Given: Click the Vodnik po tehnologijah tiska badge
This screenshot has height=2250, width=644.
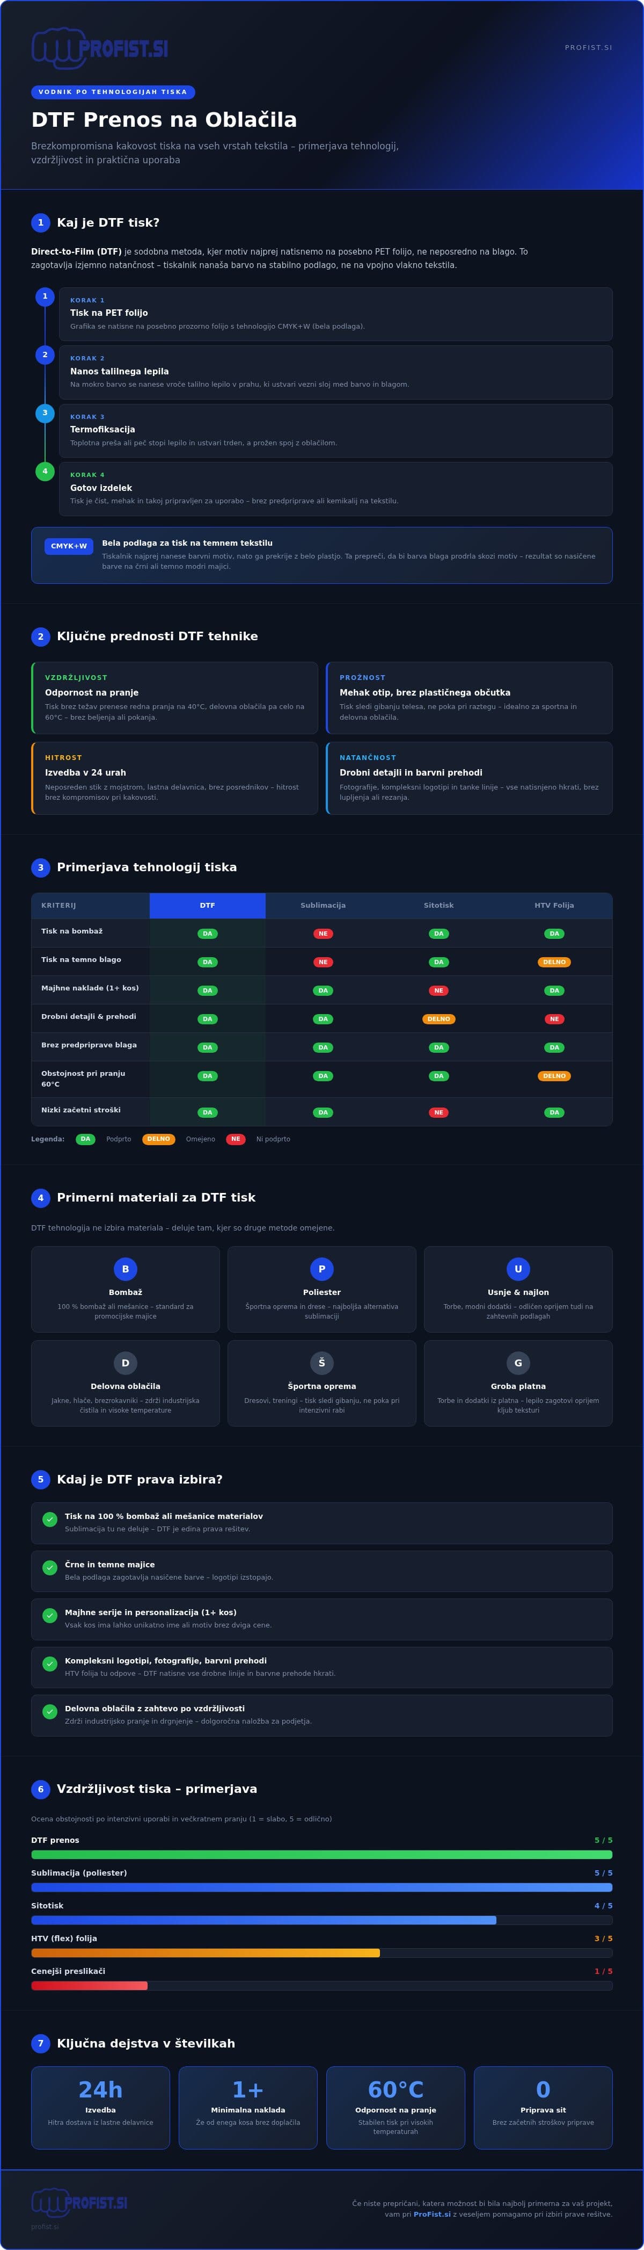Looking at the screenshot, I should [113, 92].
